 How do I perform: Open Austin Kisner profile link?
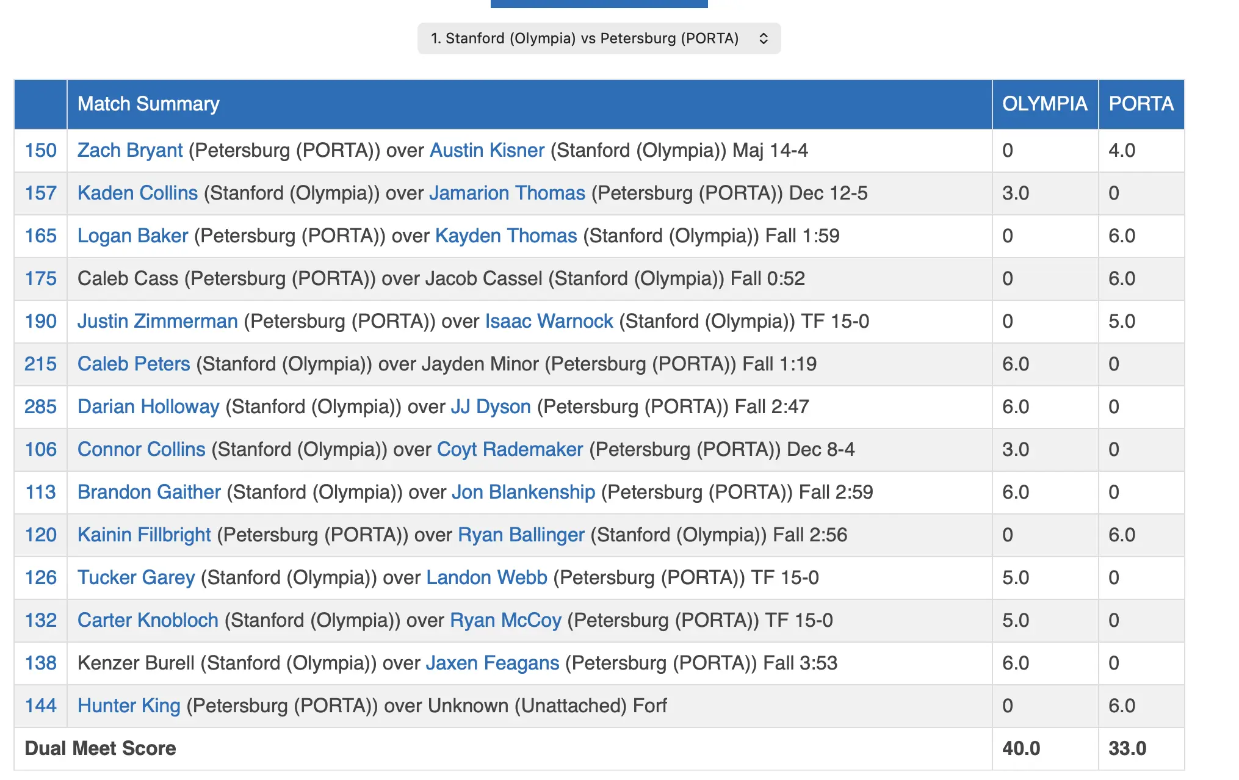486,150
